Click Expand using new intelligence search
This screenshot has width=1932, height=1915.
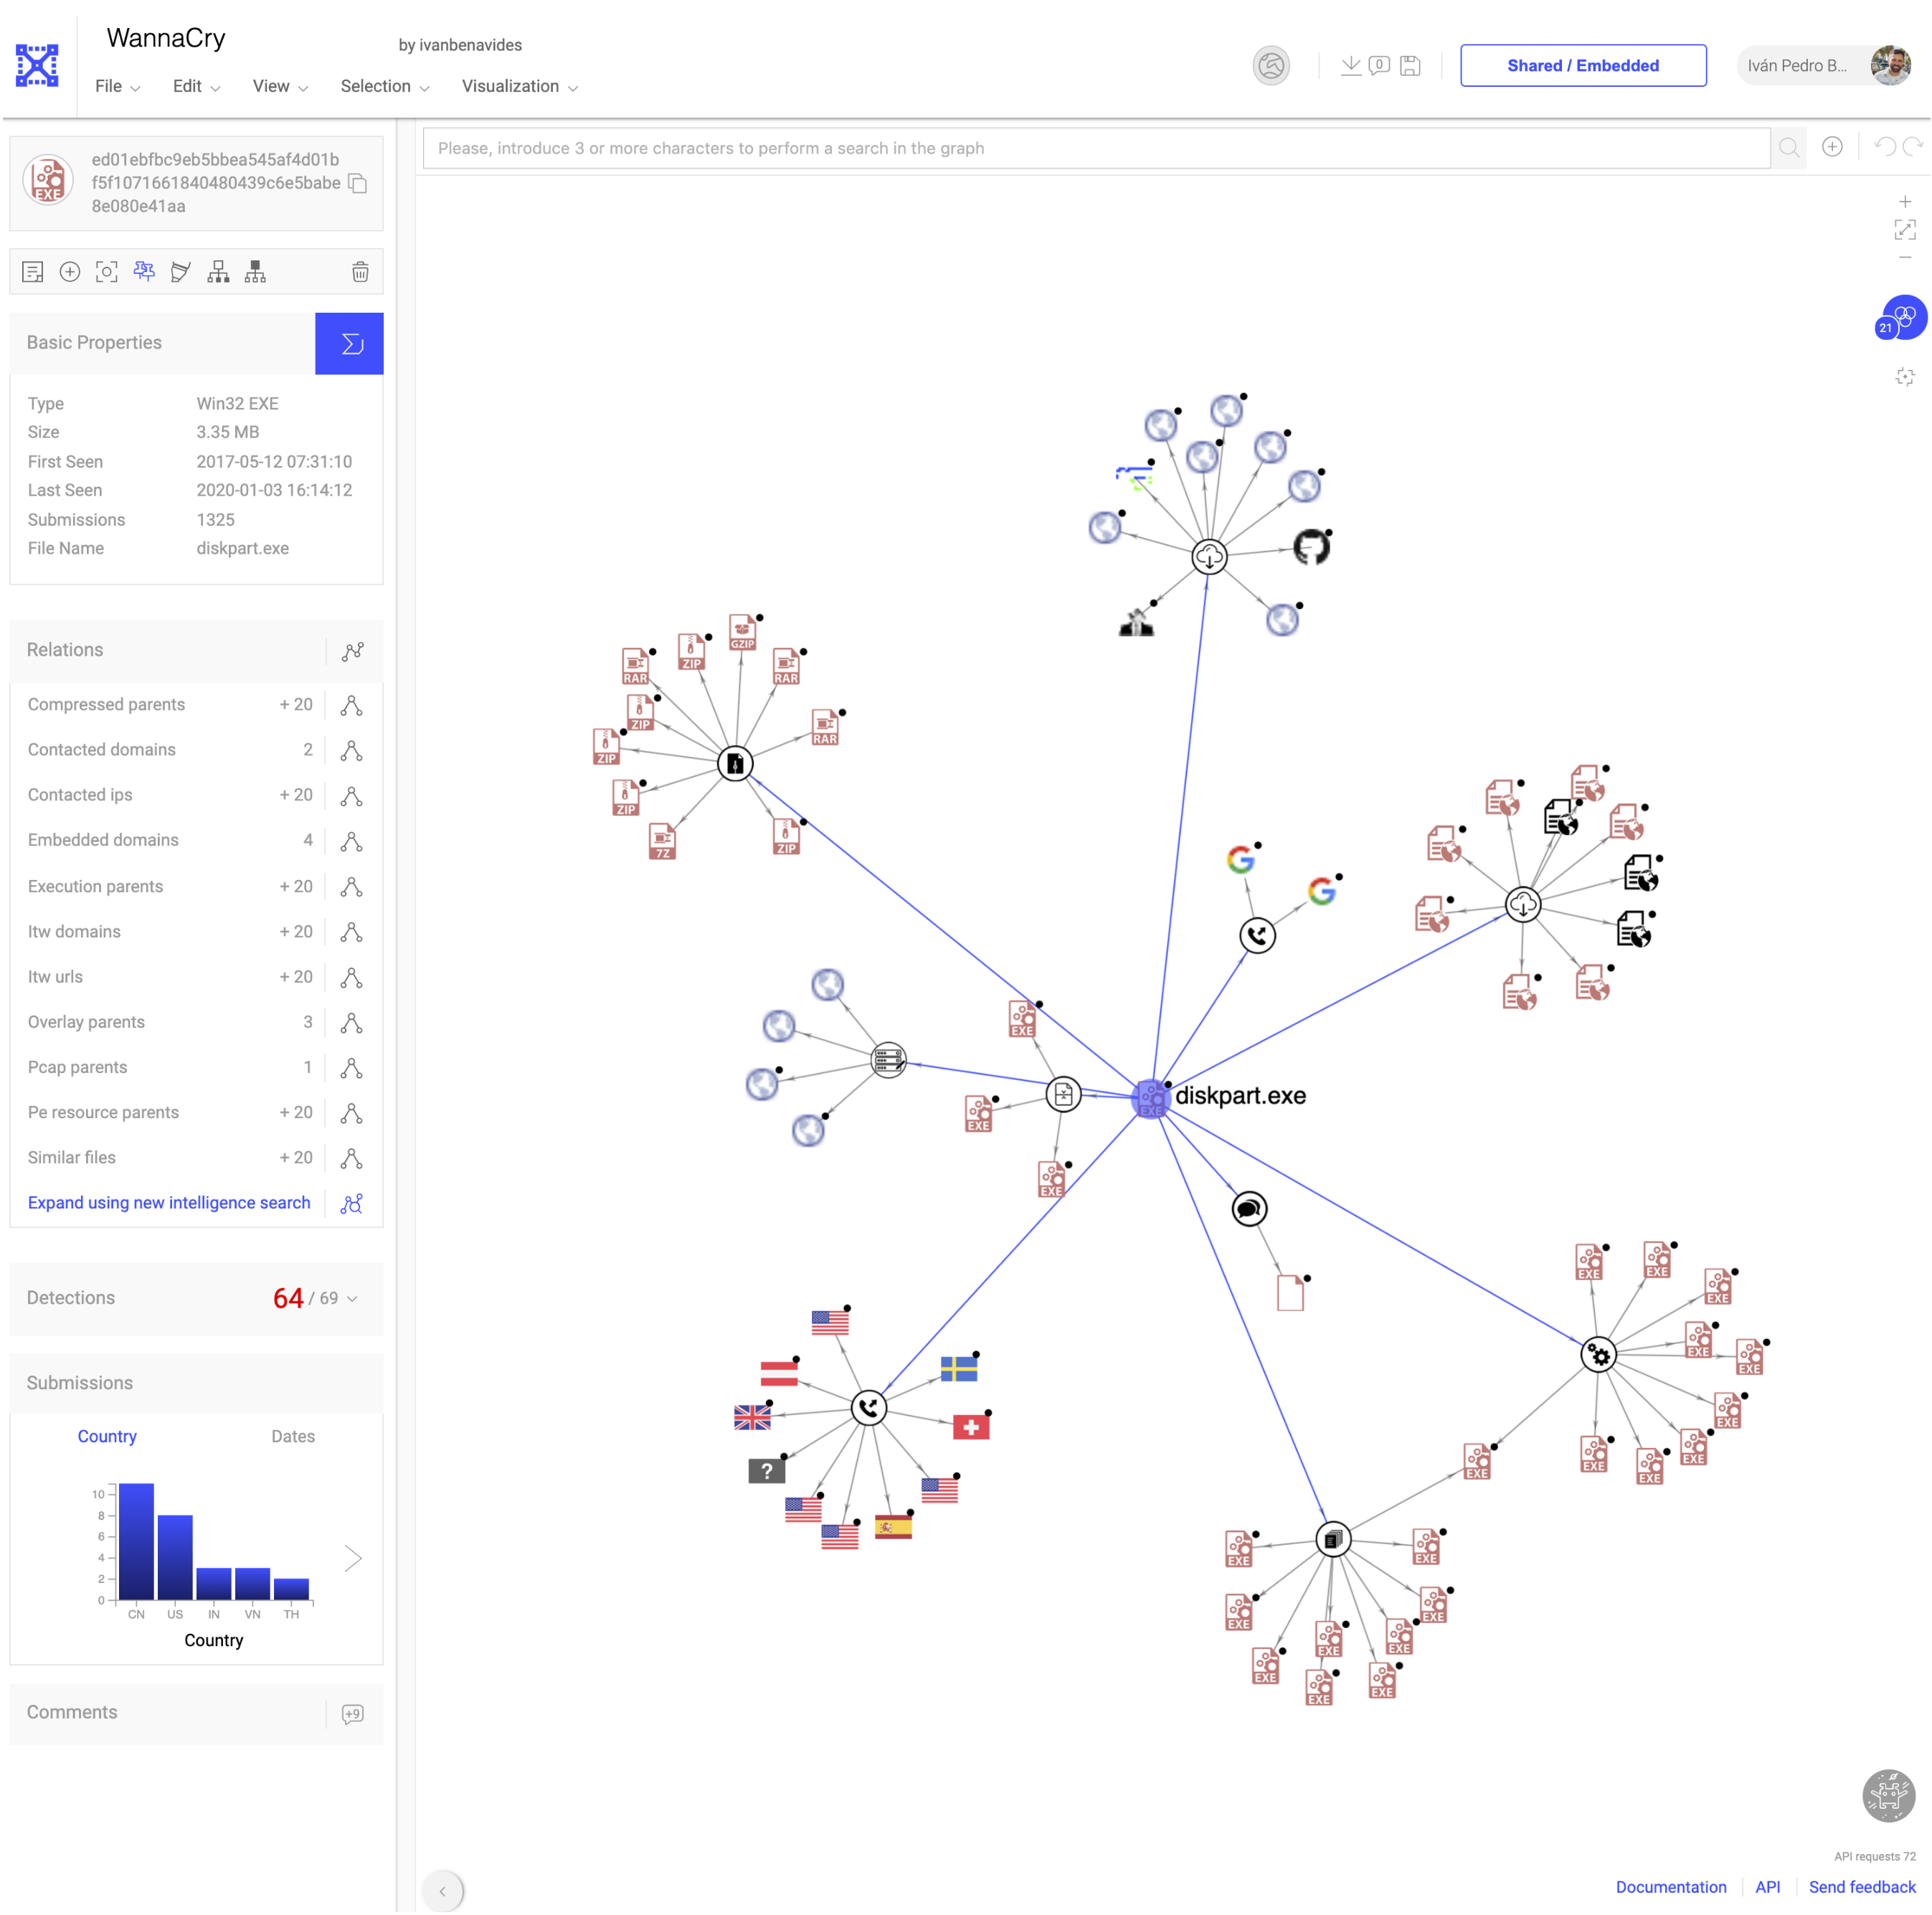point(169,1203)
